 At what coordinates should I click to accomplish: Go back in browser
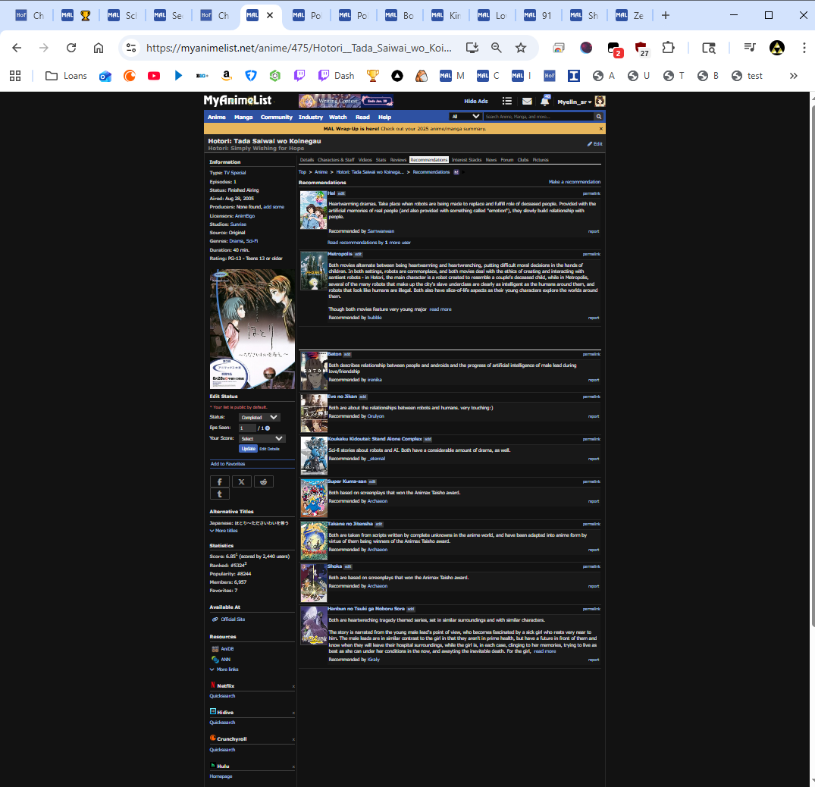[x=17, y=48]
